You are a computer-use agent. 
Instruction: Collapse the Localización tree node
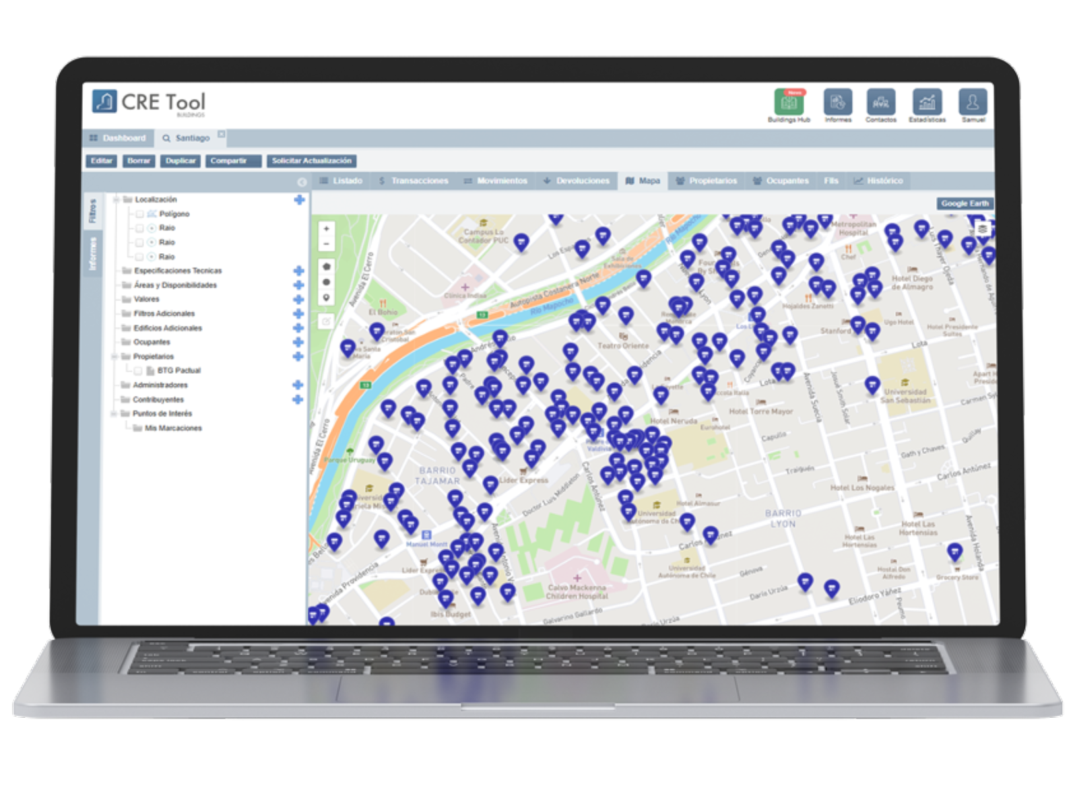coord(117,200)
